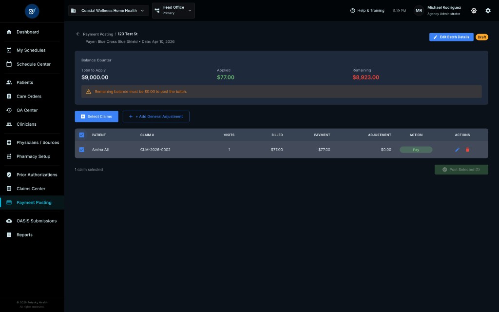
Task: Uncheck Amina Ali row checkbox
Action: [x=81, y=150]
